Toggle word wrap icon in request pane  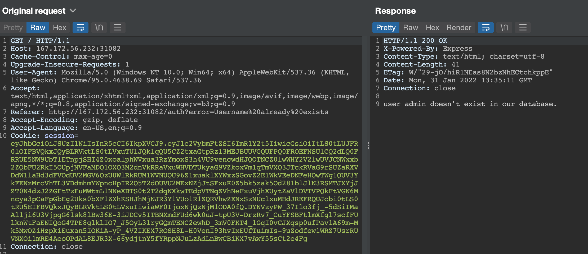click(80, 27)
